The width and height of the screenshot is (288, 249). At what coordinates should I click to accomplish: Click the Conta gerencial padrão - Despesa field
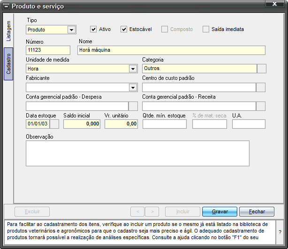77,106
